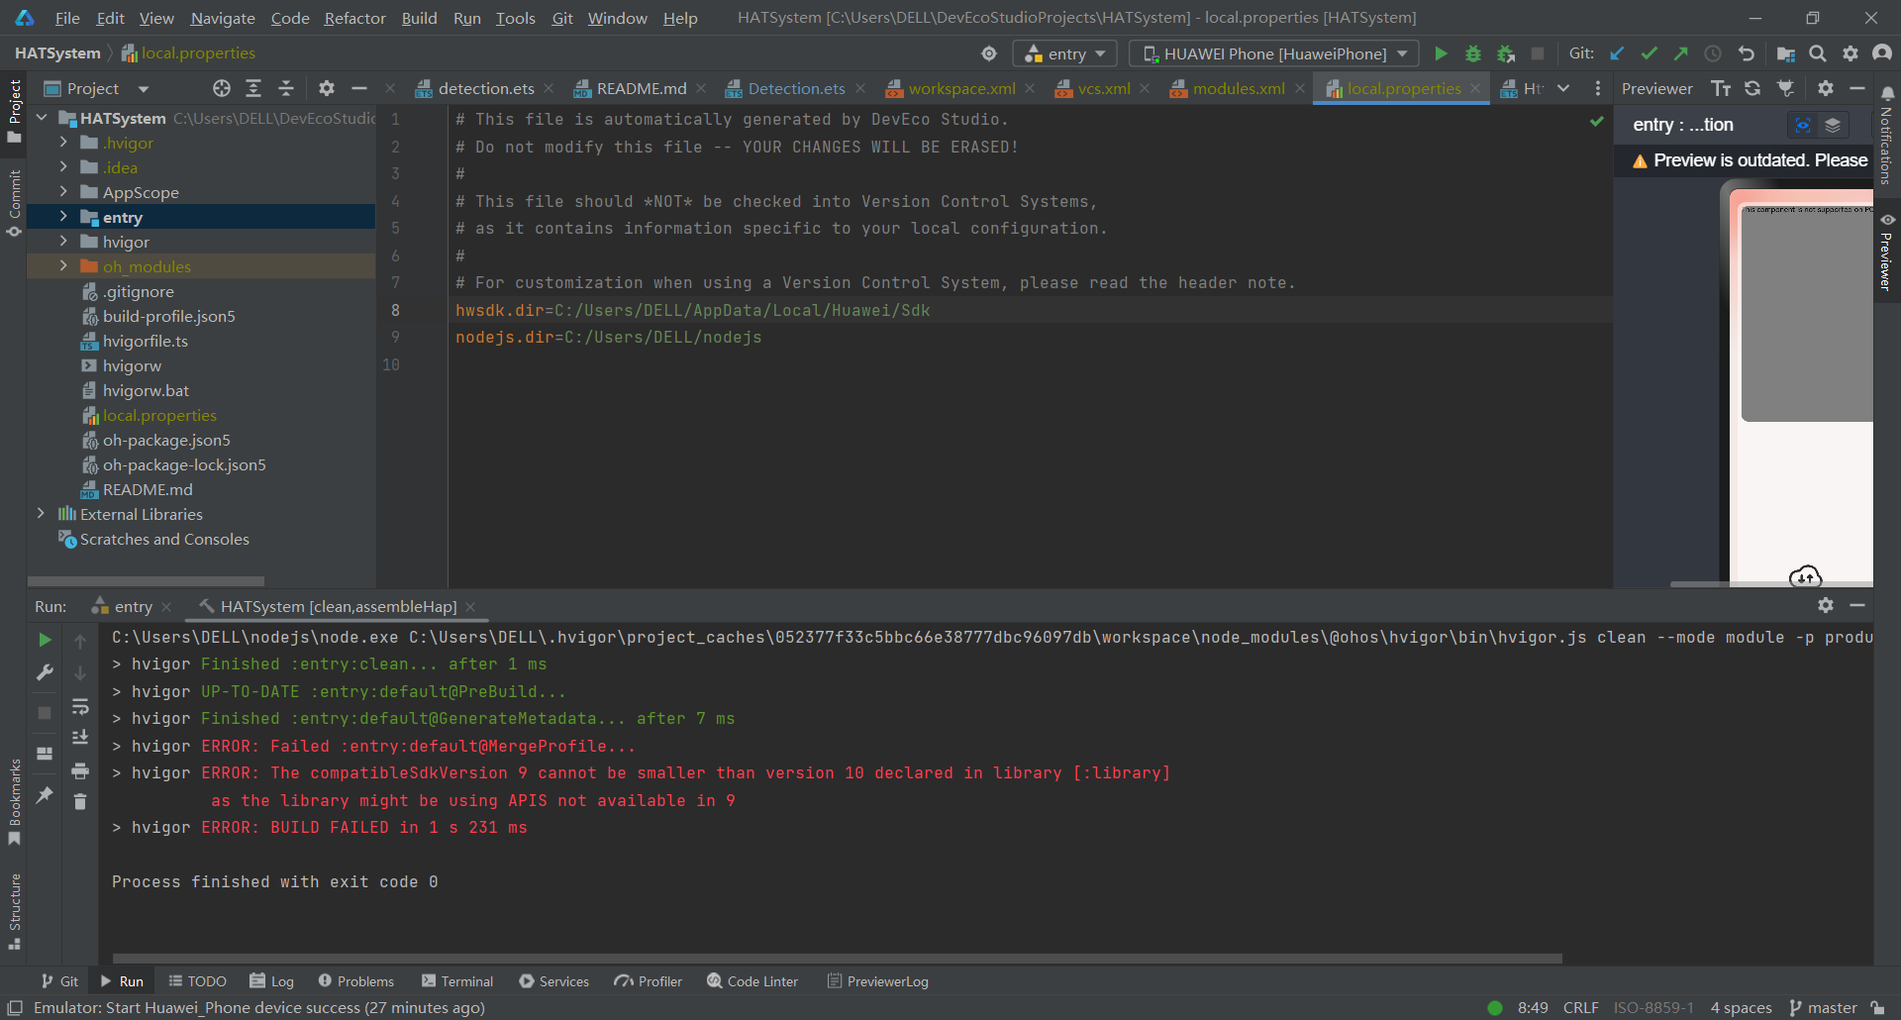Close the detection.ets tab

(550, 88)
